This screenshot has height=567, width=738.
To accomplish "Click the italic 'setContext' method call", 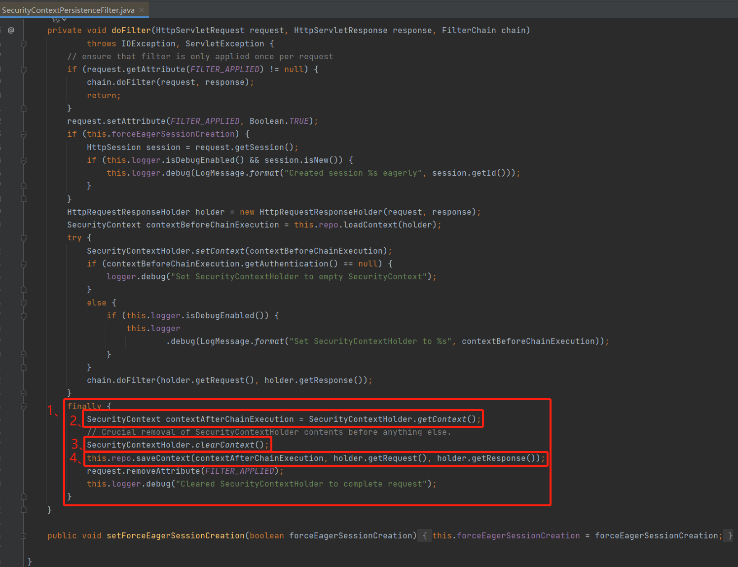I will click(x=220, y=251).
